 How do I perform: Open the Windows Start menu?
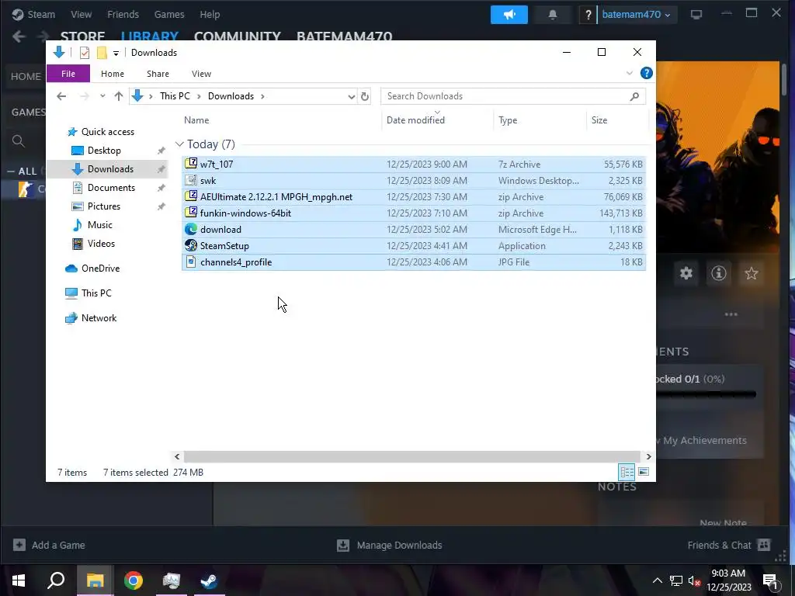[19, 580]
